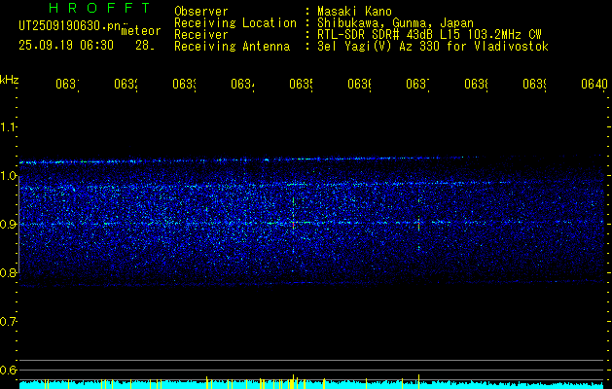The width and height of the screenshot is (612, 389).
Task: Click 'Shibukawa, Gunma, Japan' text
Action: click(x=395, y=23)
